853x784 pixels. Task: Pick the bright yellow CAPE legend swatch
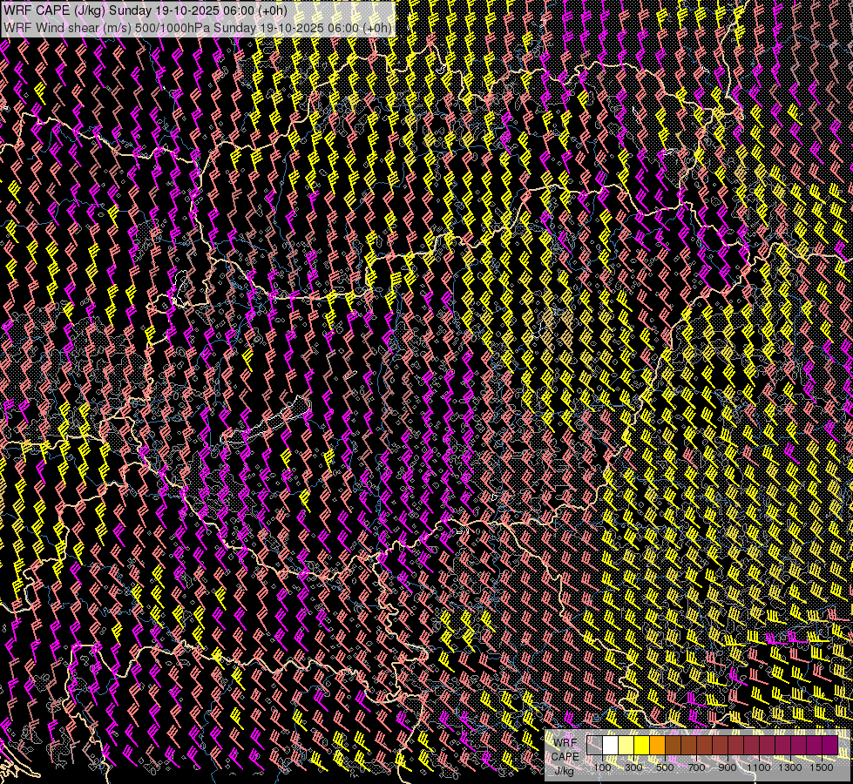coord(642,746)
